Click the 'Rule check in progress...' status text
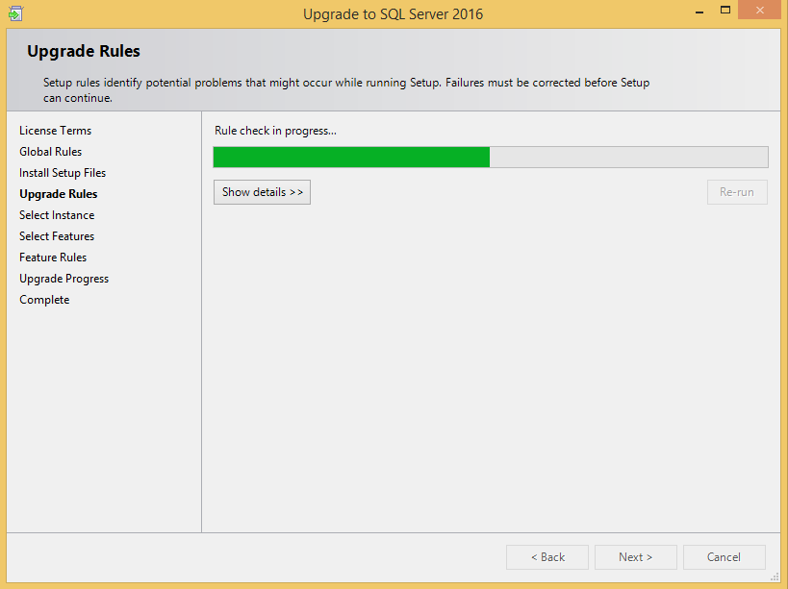Viewport: 788px width, 589px height. pyautogui.click(x=275, y=131)
